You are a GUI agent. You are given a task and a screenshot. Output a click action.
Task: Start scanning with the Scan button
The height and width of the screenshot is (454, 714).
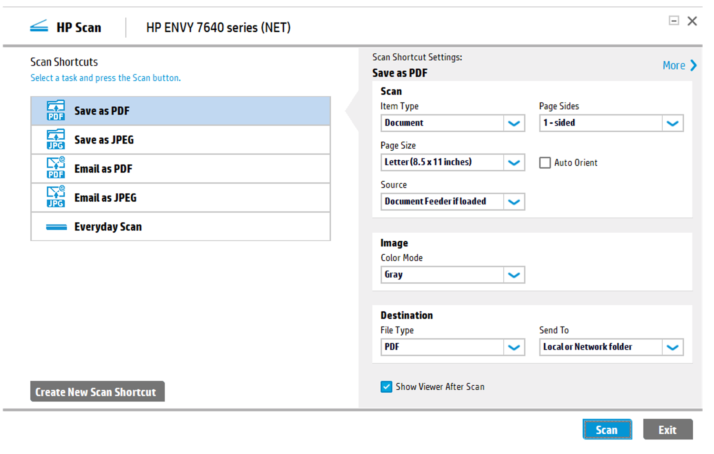click(x=607, y=430)
